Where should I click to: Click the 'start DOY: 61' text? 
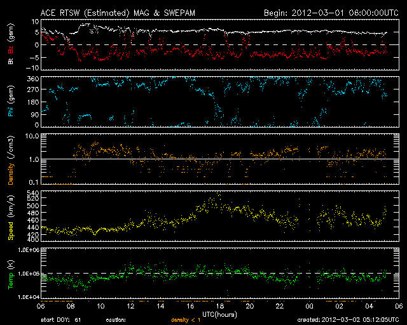click(61, 320)
